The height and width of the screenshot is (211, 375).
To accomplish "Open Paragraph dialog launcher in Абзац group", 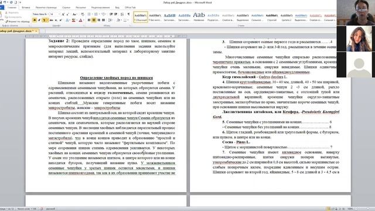I will (130, 26).
